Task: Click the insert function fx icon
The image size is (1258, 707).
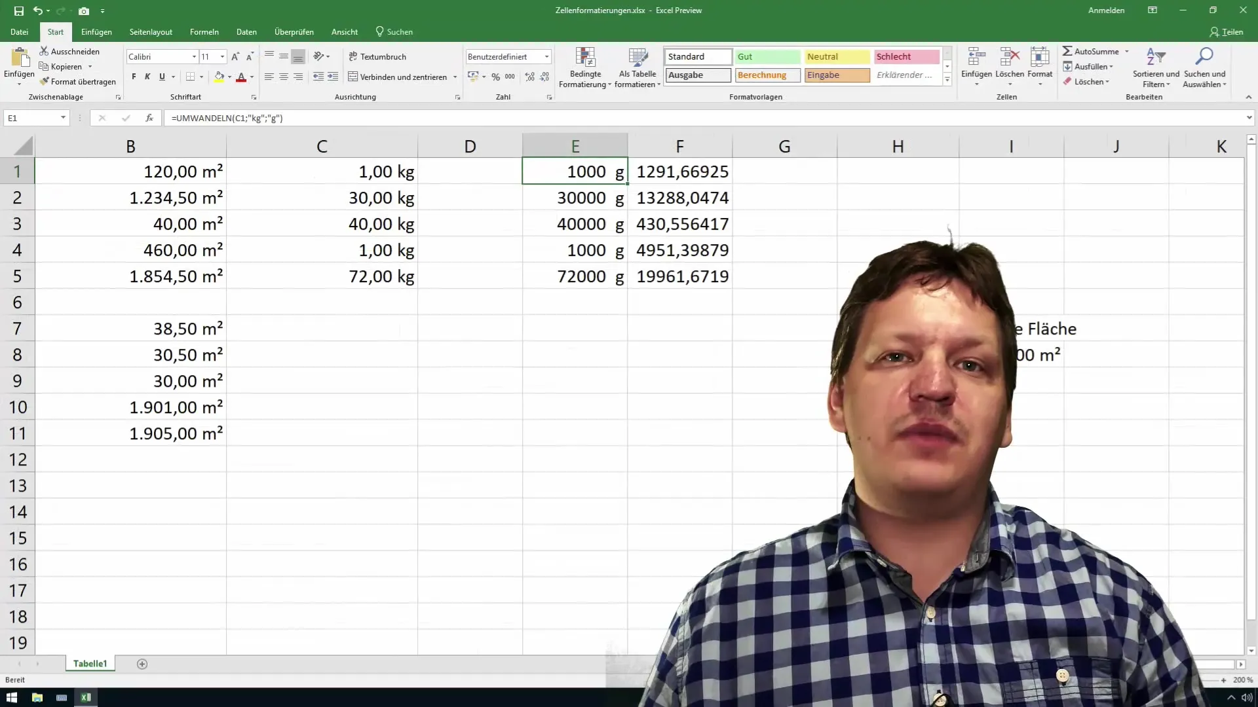Action: tap(149, 118)
